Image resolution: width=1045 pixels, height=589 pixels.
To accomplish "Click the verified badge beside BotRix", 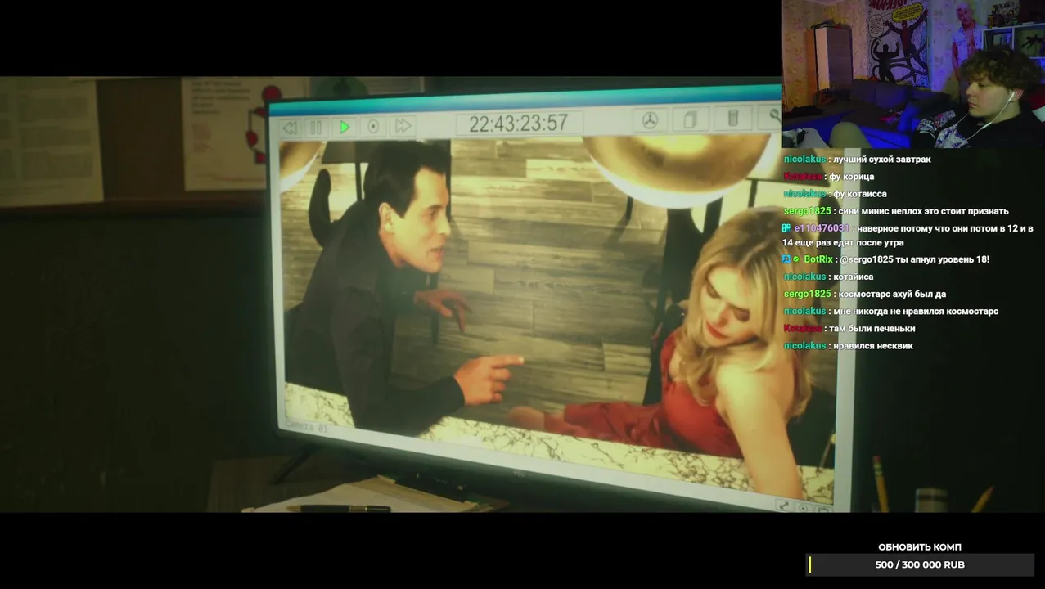I will pyautogui.click(x=796, y=259).
